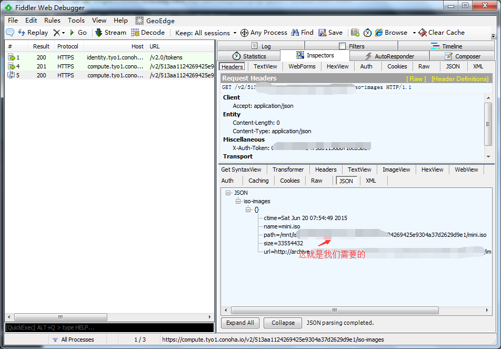The image size is (501, 349).
Task: Open the Edit menu
Action: (x=31, y=21)
